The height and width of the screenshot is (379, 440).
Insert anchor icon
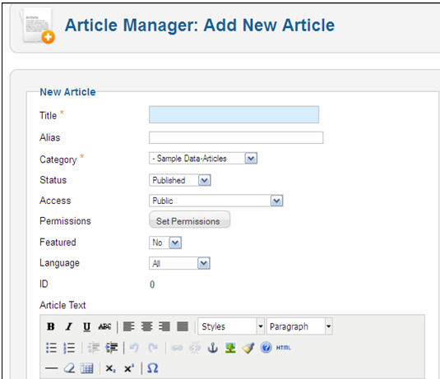213,348
